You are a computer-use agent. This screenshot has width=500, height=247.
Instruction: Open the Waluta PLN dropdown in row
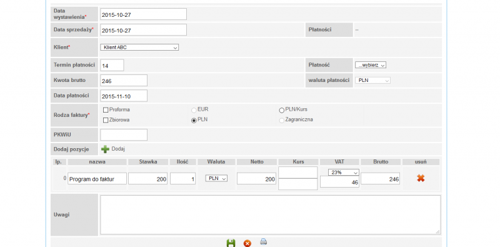216,178
